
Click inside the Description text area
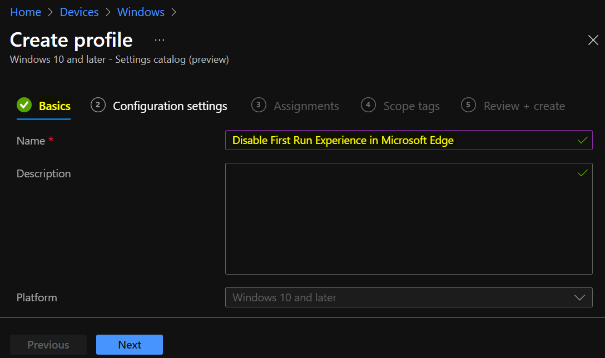(x=409, y=218)
